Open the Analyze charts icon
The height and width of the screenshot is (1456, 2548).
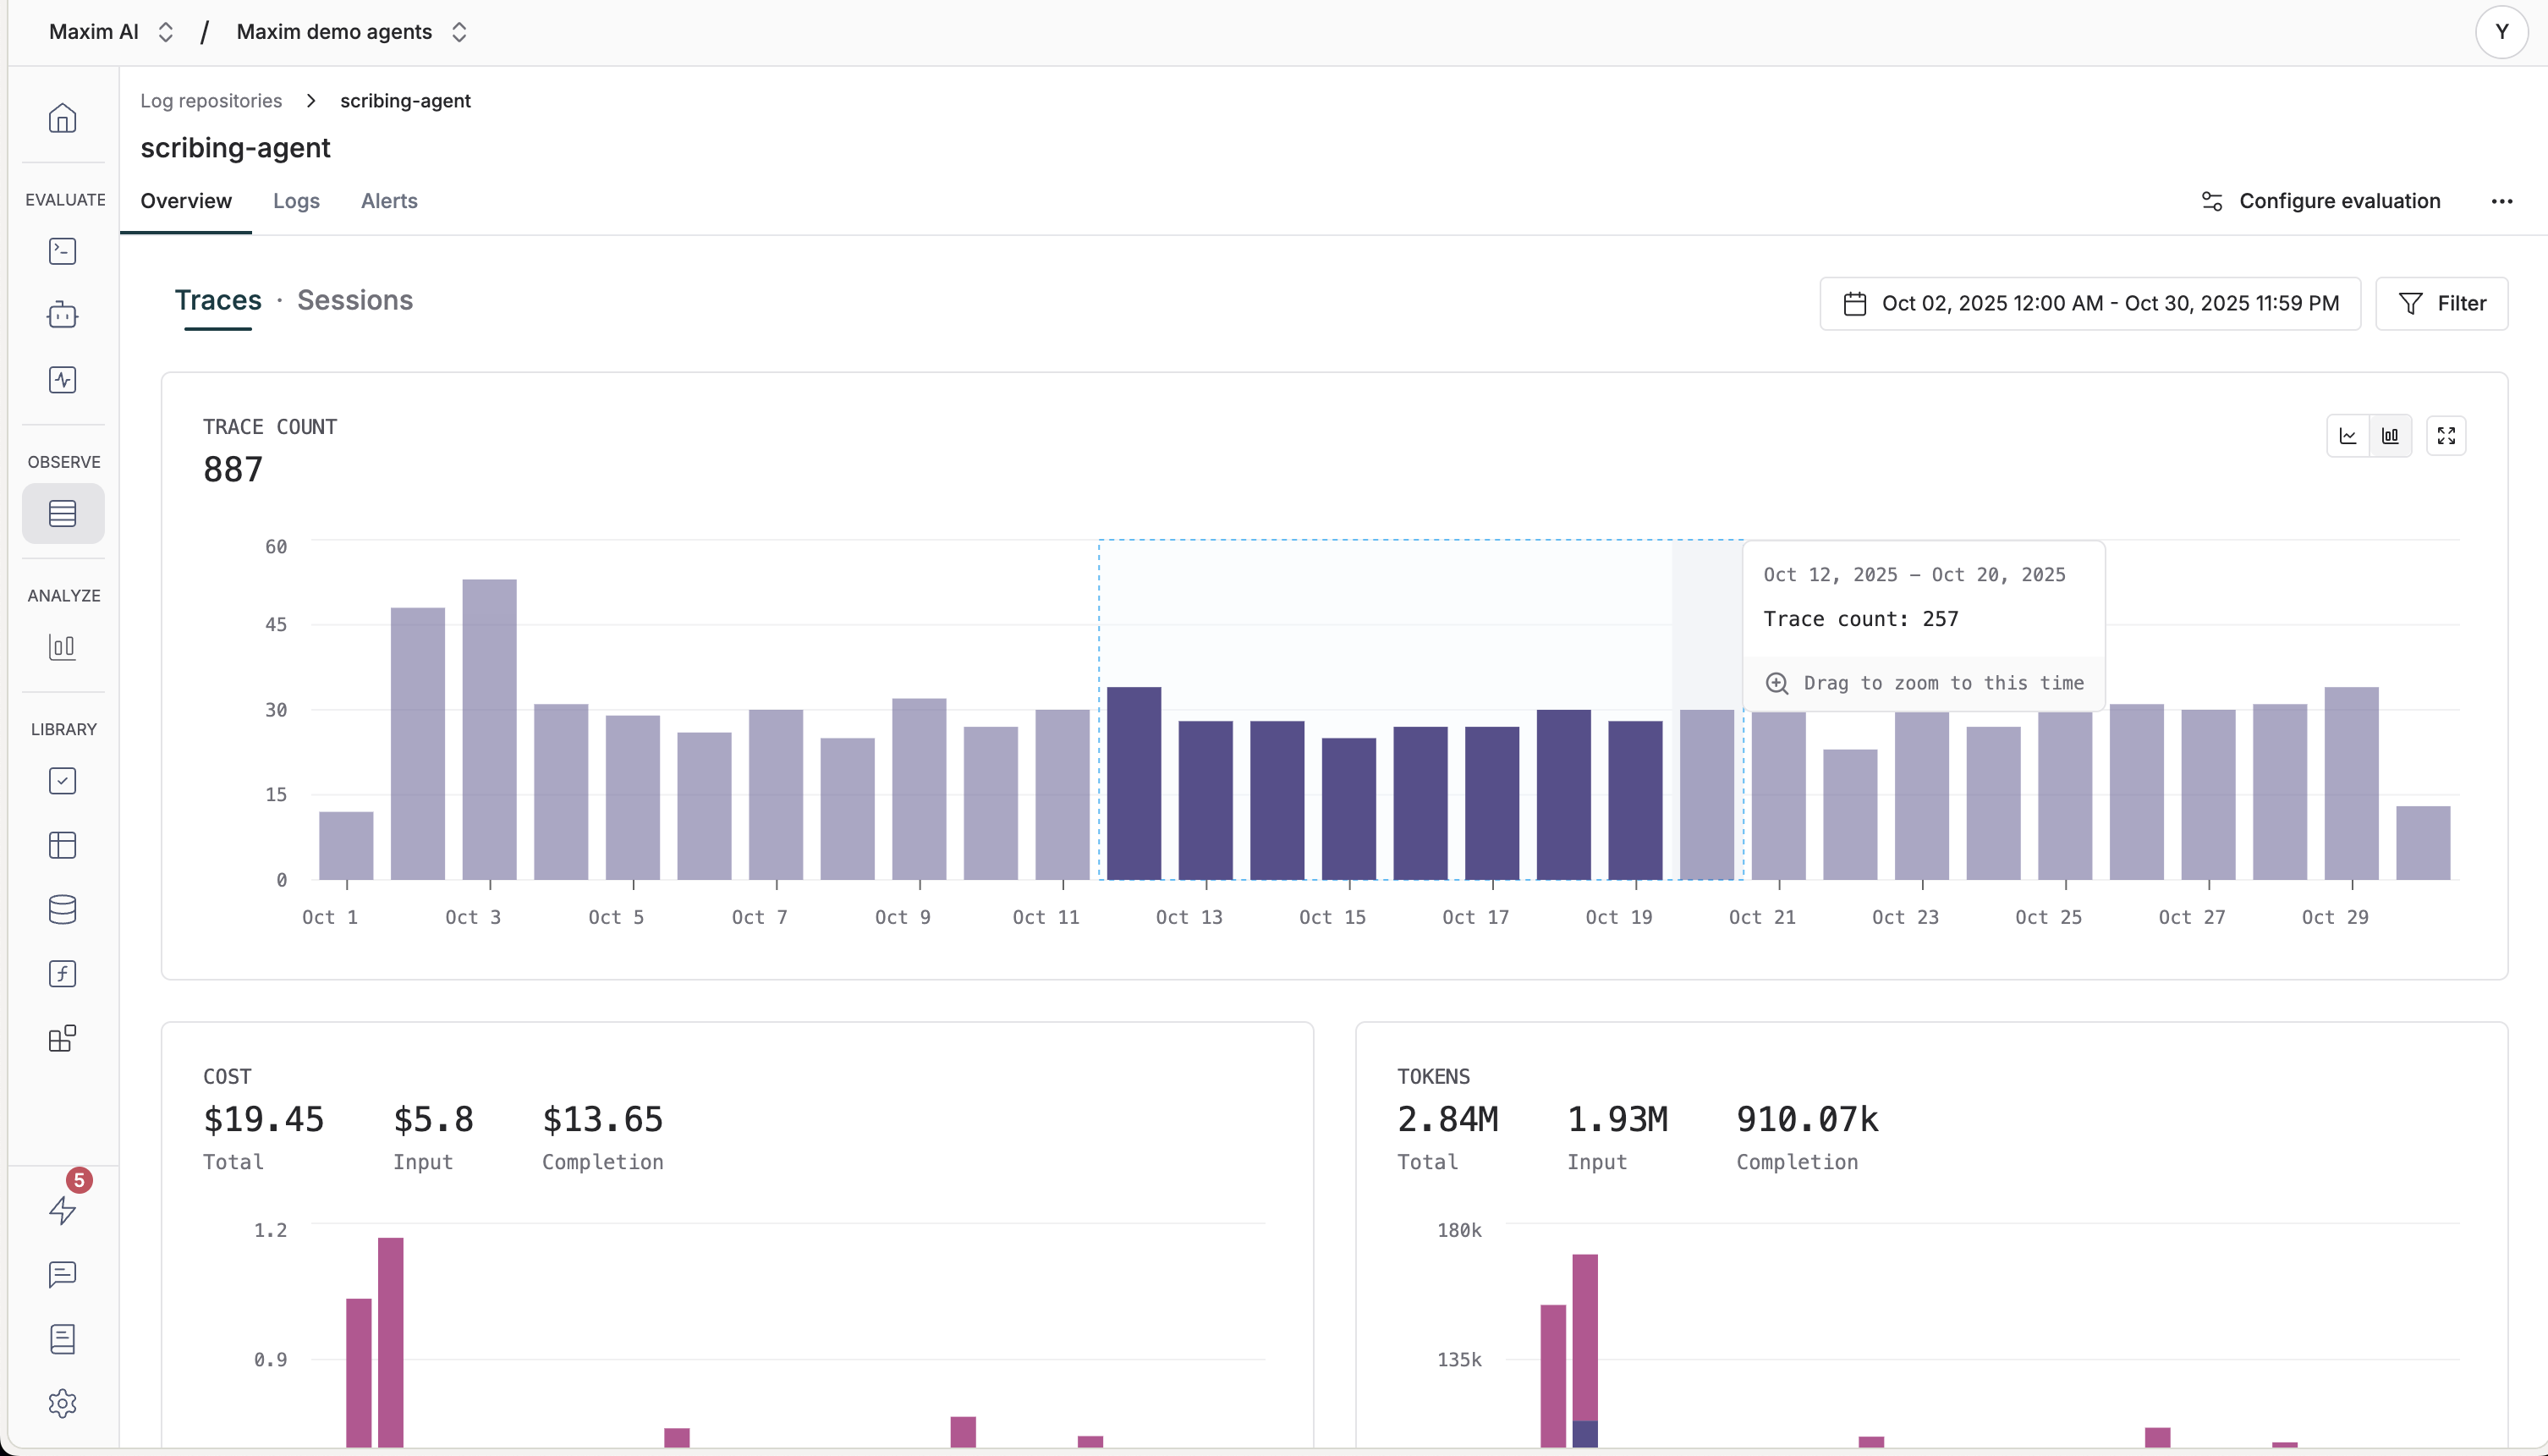pyautogui.click(x=62, y=646)
